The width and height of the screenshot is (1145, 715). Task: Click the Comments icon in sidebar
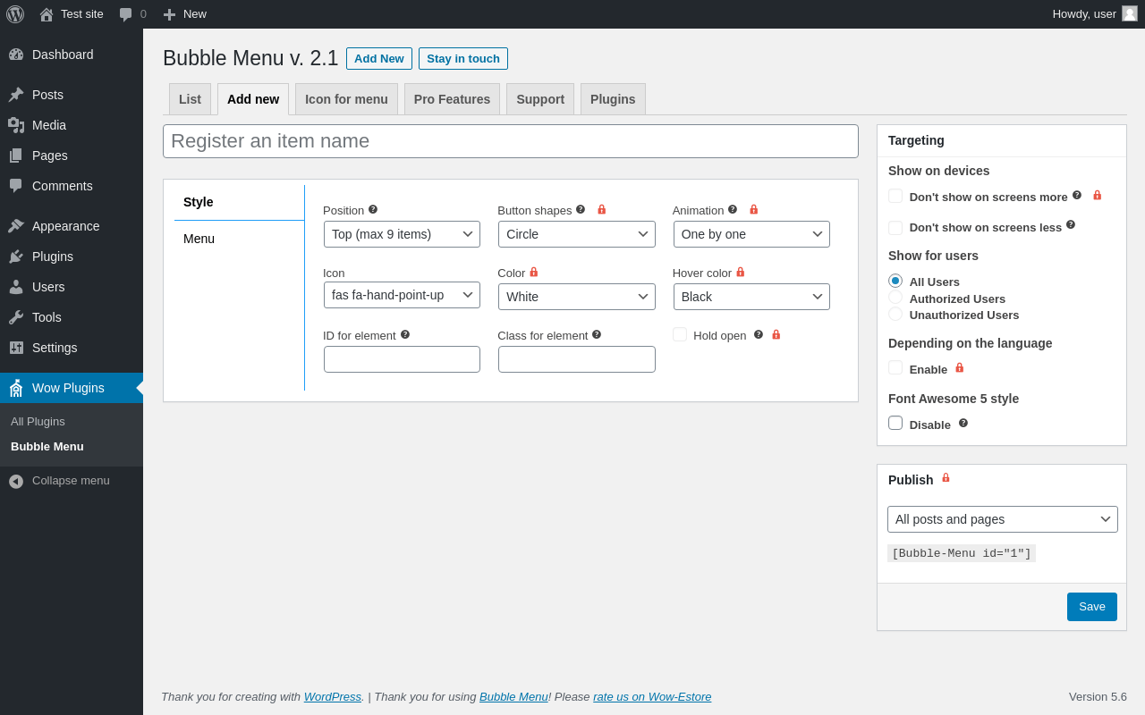[16, 186]
